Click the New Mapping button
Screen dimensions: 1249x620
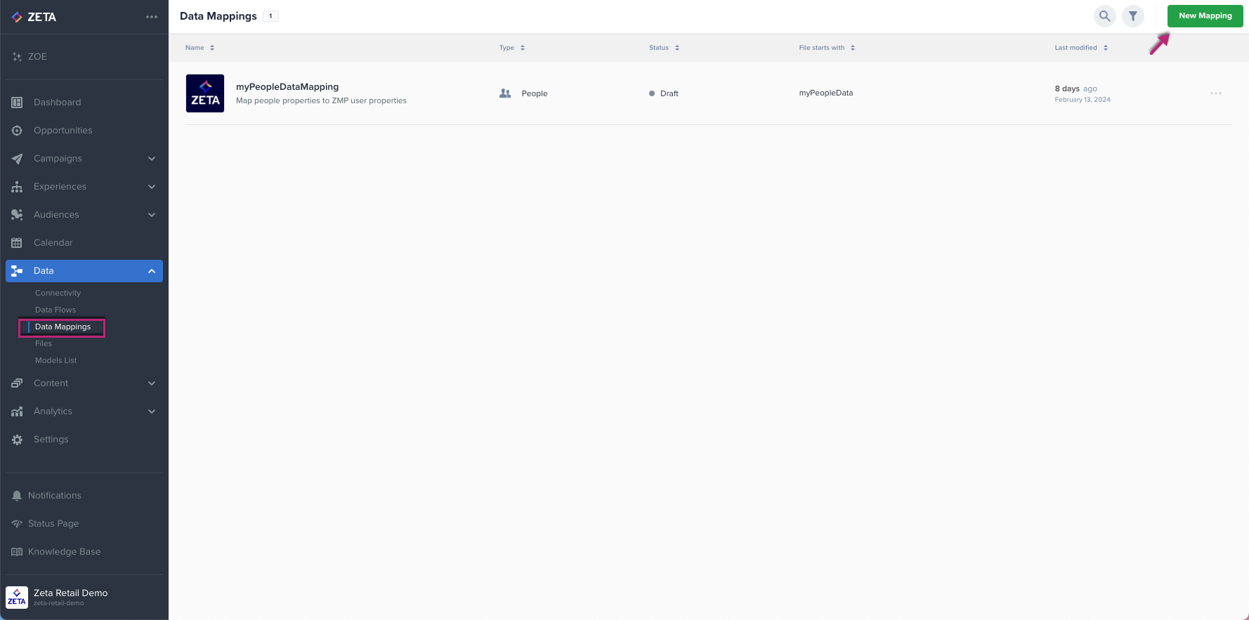click(1205, 16)
